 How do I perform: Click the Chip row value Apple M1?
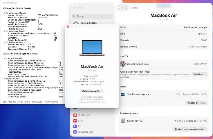point(202,34)
